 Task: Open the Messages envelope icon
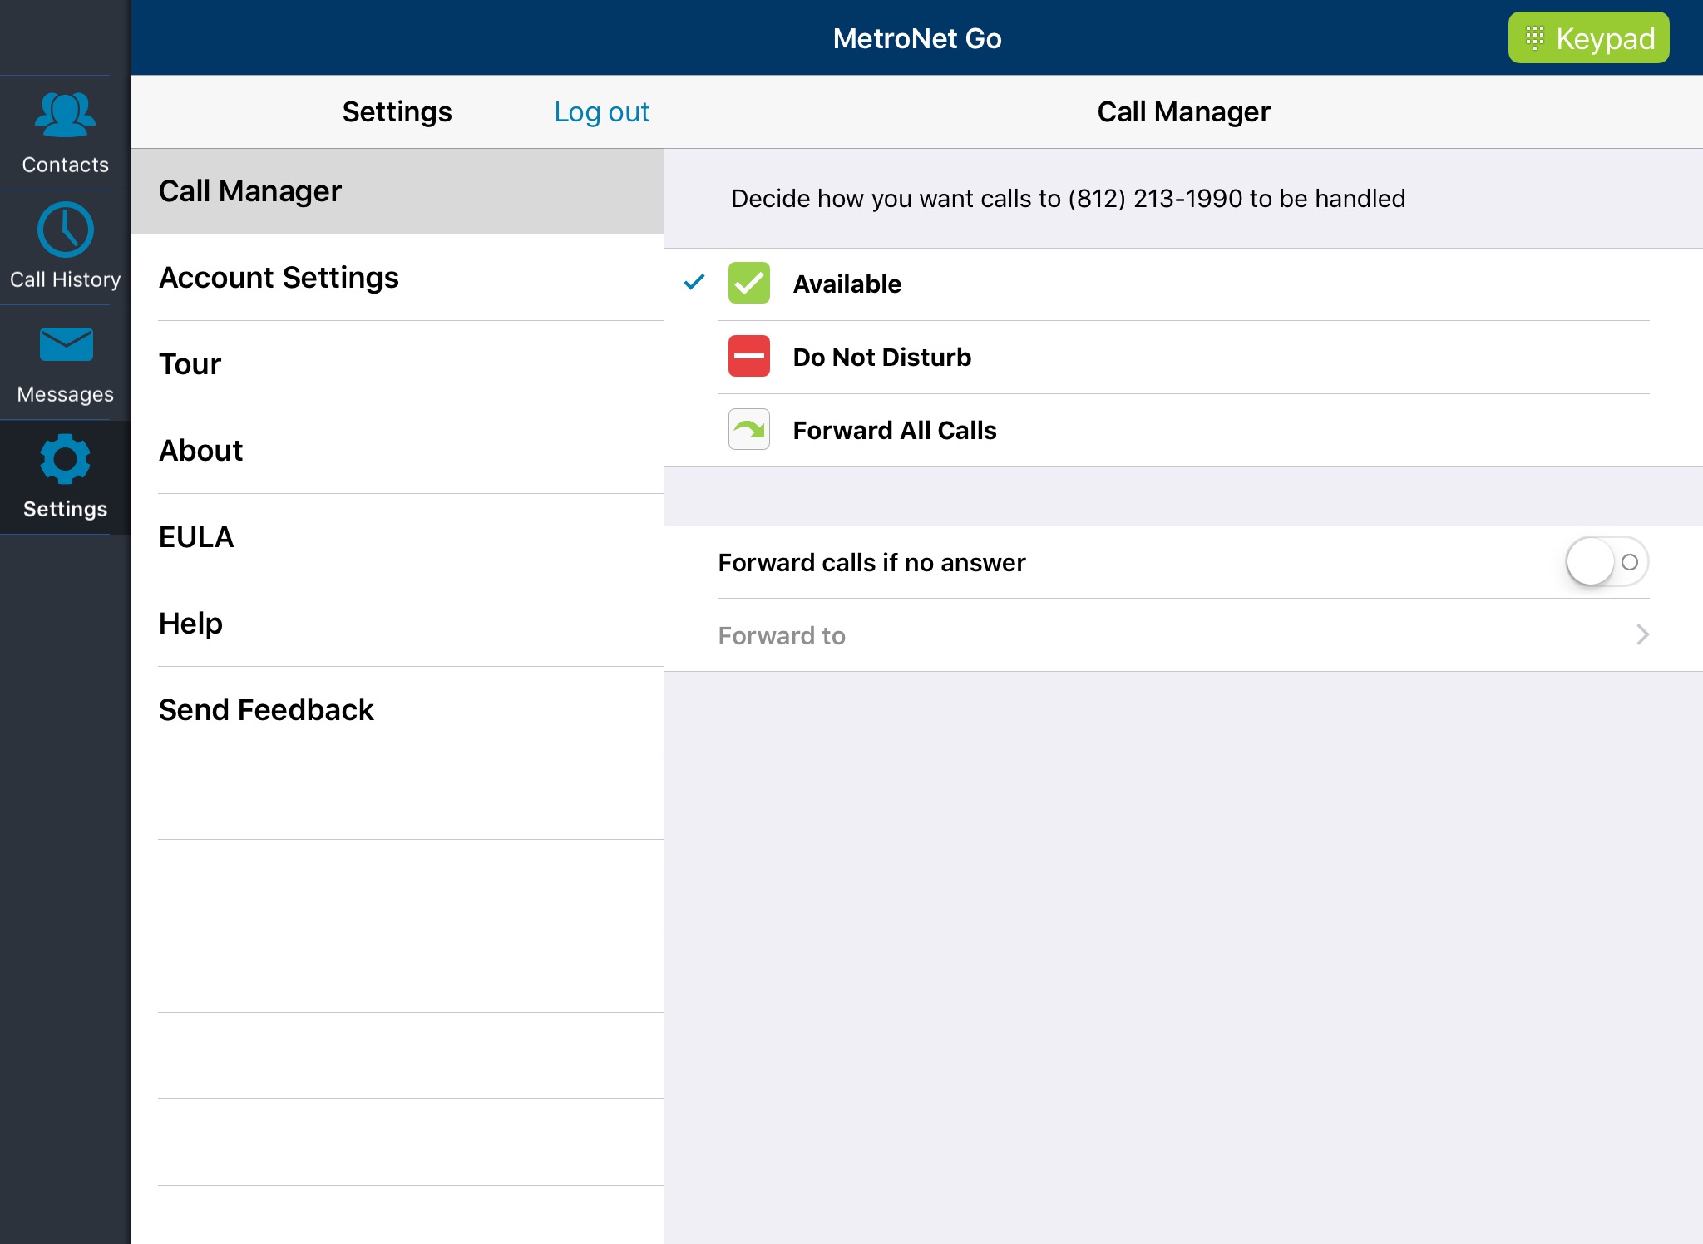click(x=66, y=344)
